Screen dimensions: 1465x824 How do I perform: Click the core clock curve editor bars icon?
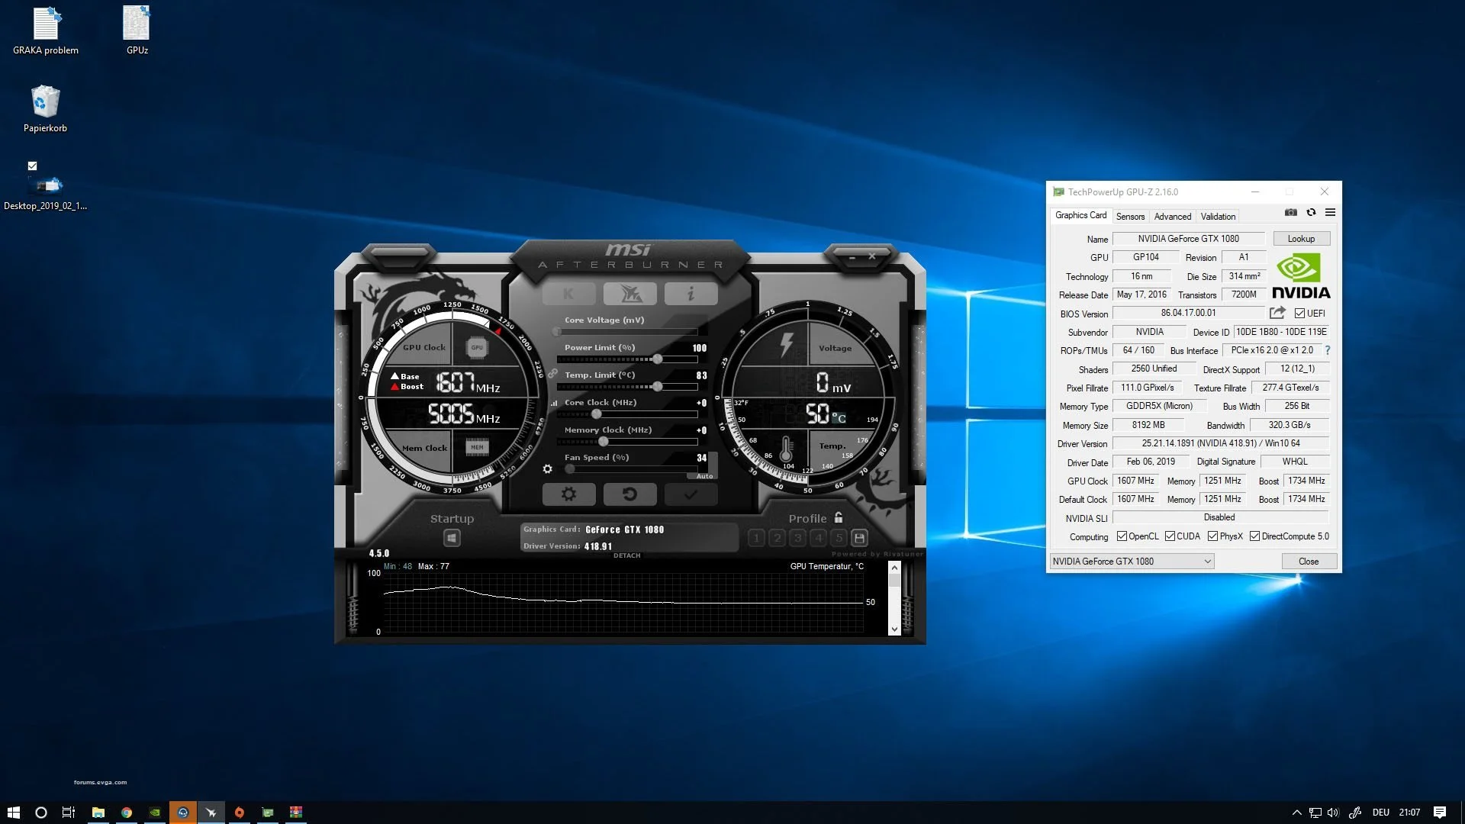point(554,403)
